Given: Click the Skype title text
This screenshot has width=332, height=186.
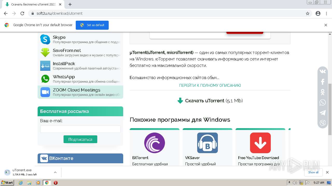Looking at the screenshot, I should [59, 37].
